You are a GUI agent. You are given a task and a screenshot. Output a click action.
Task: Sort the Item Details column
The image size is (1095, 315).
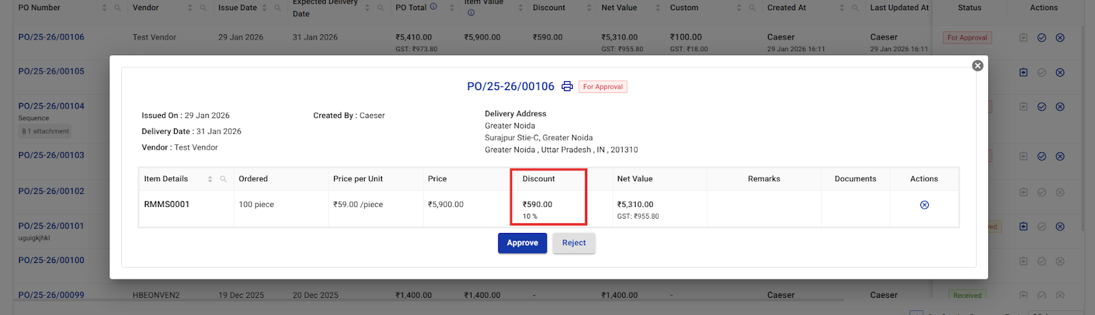pos(210,179)
